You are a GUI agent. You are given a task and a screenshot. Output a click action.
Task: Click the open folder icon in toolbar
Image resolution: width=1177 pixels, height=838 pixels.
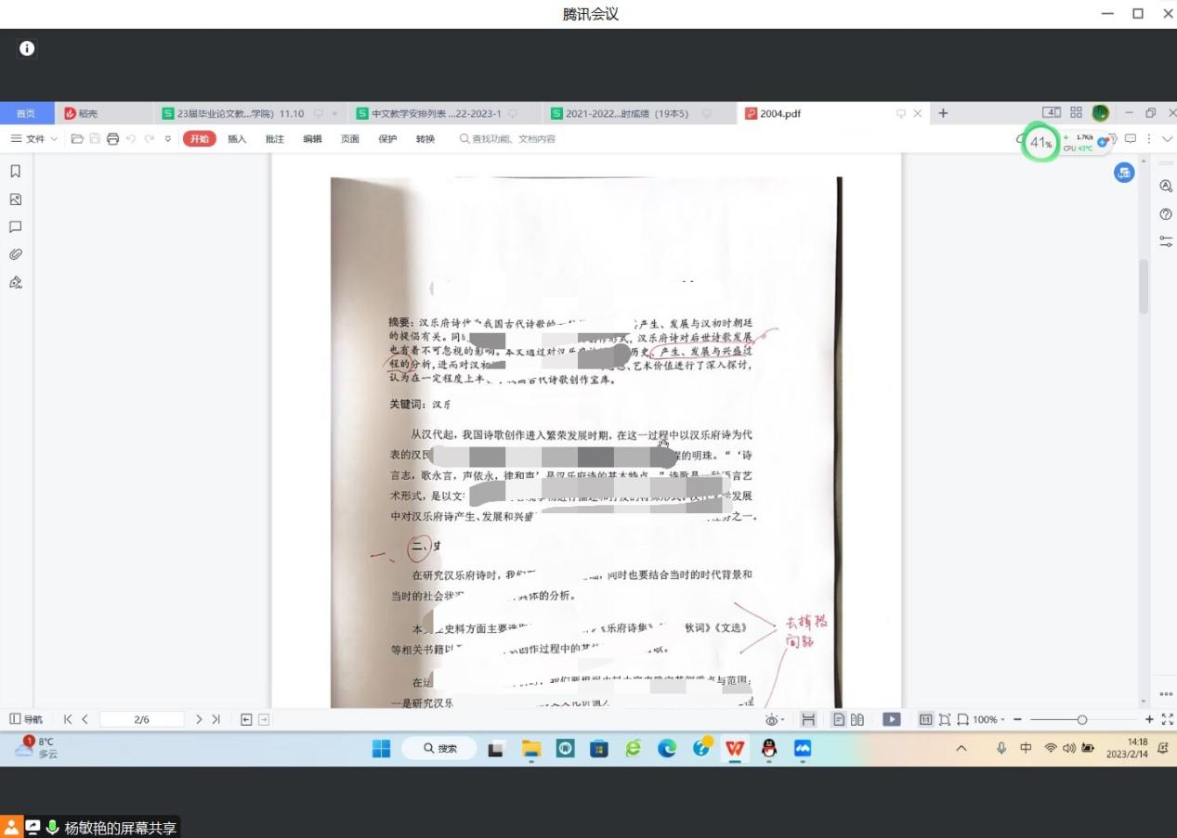click(77, 139)
